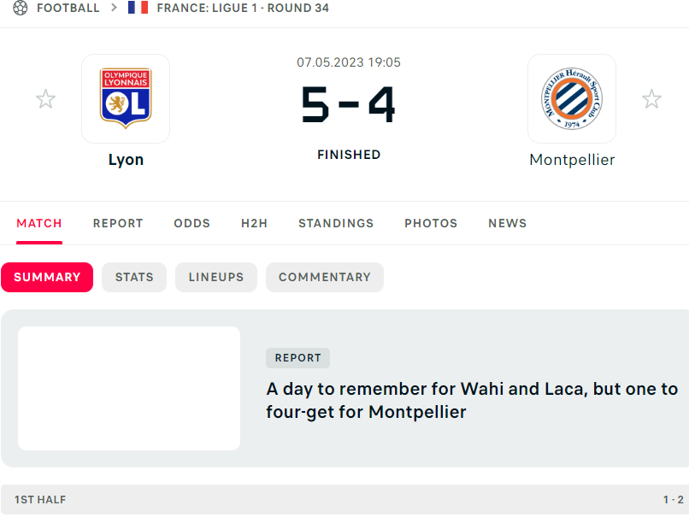The image size is (689, 523).
Task: Show the match STATS
Action: click(134, 277)
